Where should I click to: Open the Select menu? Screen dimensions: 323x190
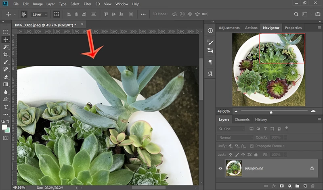(x=75, y=4)
